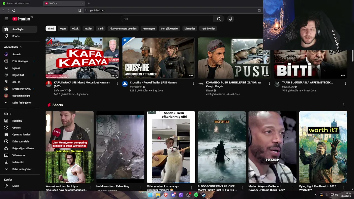The width and height of the screenshot is (354, 199).
Task: Open File Explorer from the taskbar
Action: (x=158, y=195)
